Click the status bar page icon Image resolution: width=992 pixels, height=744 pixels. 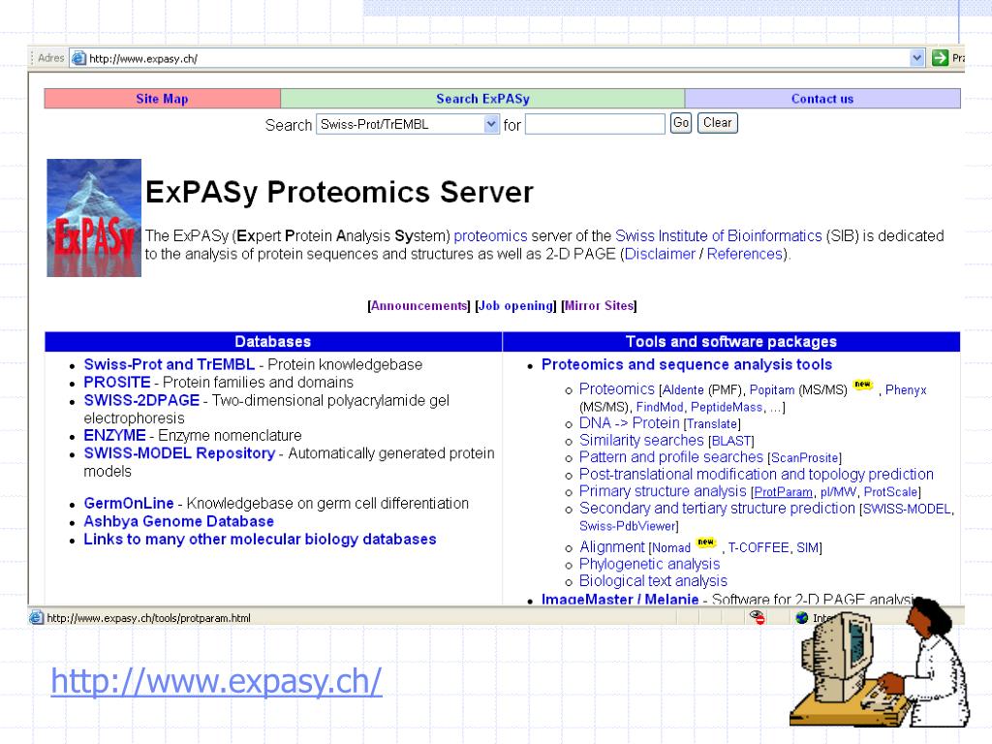(x=37, y=617)
